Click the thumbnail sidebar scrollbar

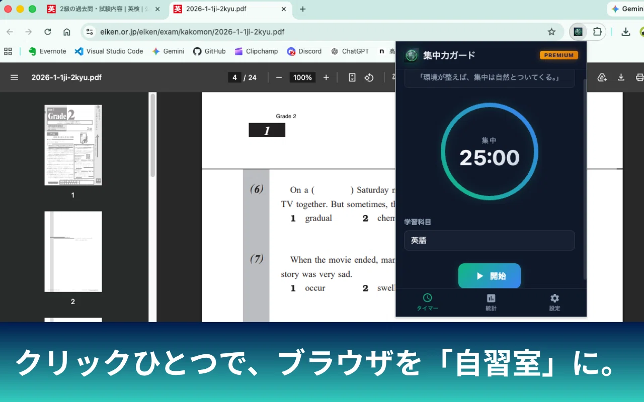tap(152, 135)
